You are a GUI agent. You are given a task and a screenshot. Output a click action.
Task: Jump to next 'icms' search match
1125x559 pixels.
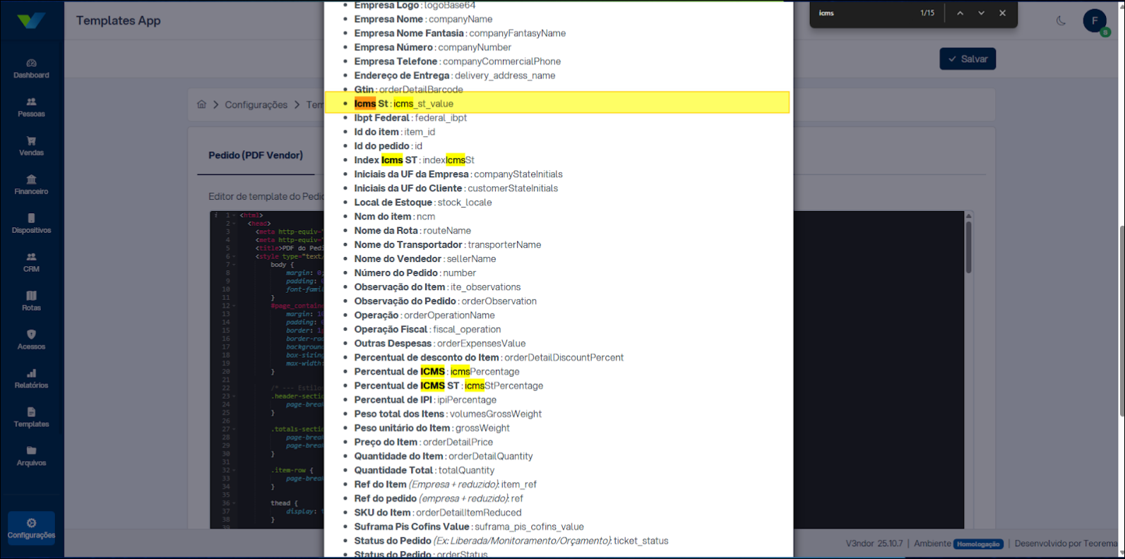point(981,13)
